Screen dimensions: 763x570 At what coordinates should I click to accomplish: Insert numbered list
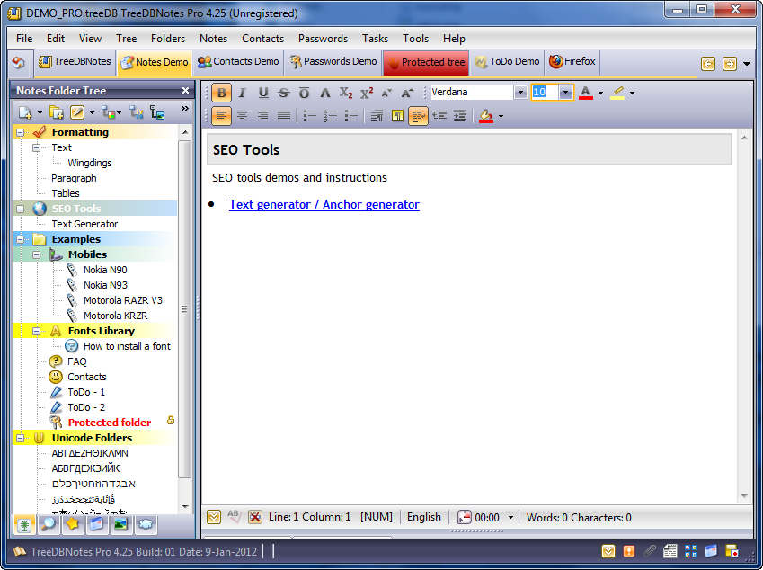point(331,116)
